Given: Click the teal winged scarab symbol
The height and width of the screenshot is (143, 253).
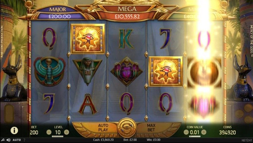Looking at the screenshot, I should tap(49, 71).
